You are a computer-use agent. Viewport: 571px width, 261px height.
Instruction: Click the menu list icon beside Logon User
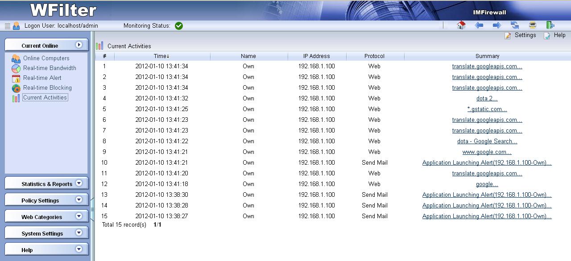7,26
